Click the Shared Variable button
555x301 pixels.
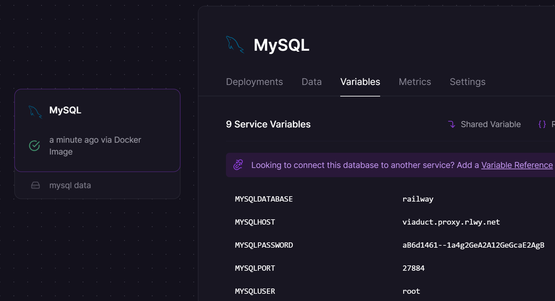(485, 124)
